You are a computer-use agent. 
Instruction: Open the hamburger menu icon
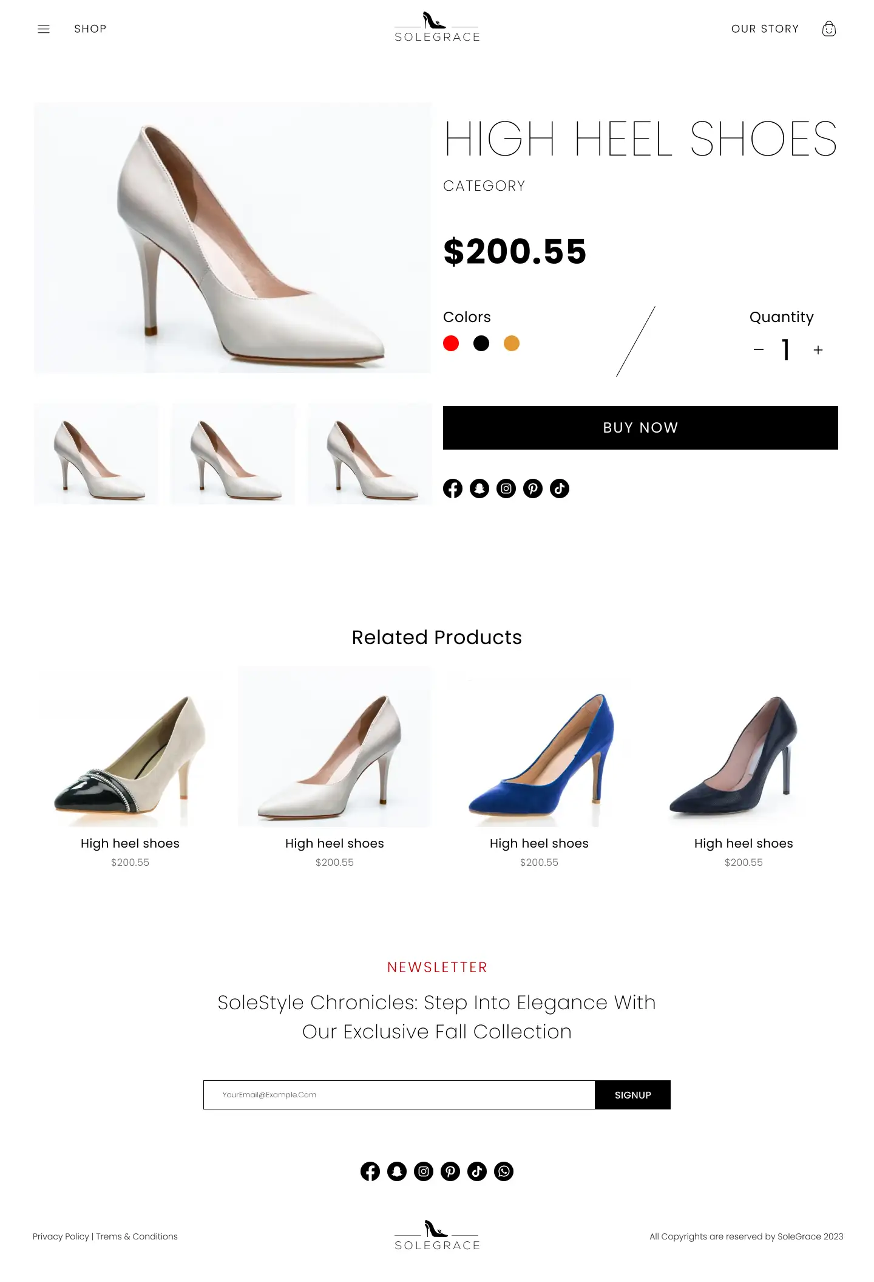click(44, 29)
